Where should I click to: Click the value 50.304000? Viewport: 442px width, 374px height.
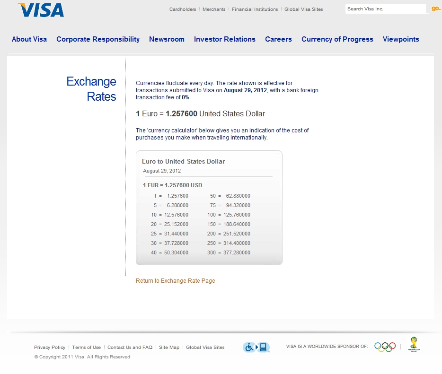176,252
